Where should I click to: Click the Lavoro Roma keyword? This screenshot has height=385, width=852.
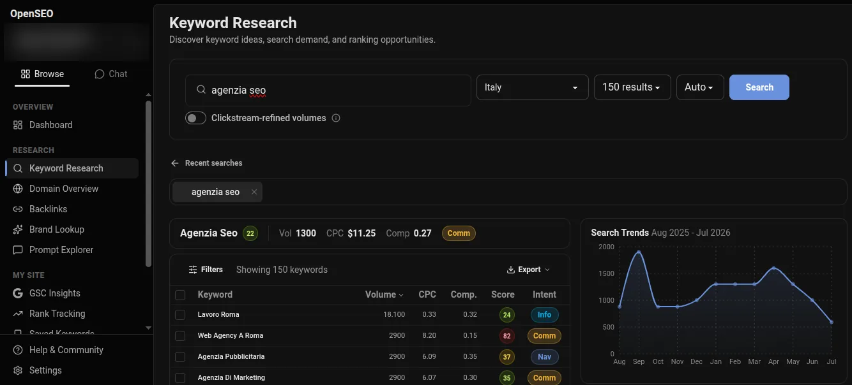click(218, 314)
